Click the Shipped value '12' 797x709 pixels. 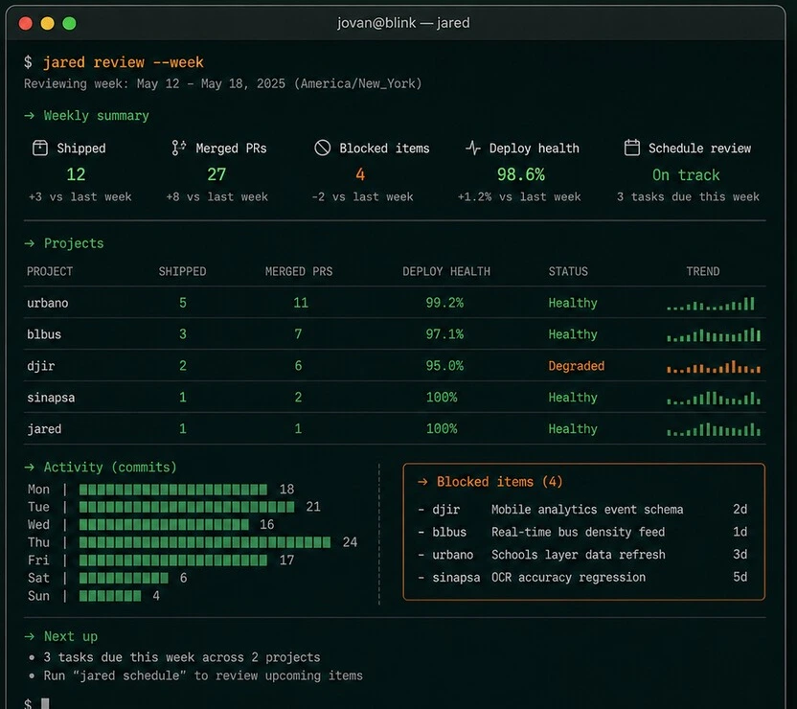tap(76, 174)
